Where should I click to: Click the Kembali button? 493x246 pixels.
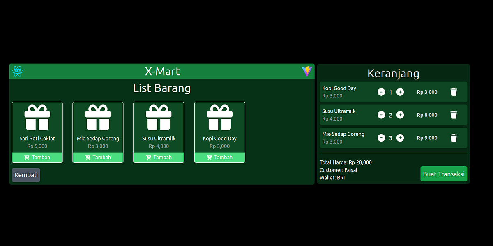[x=26, y=175]
